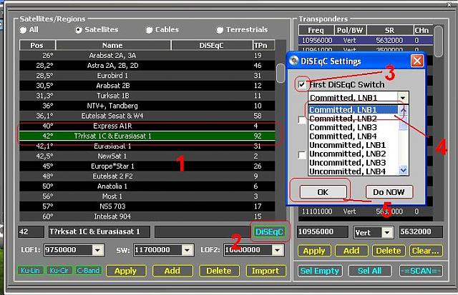Click the Do NOW button
The image size is (458, 295).
click(389, 192)
